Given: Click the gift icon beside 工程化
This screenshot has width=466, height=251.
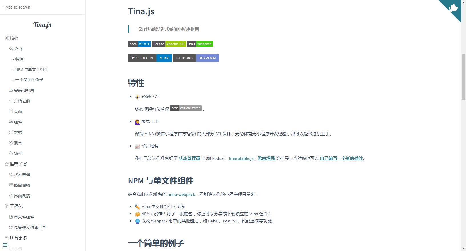Looking at the screenshot, I should tap(7, 206).
